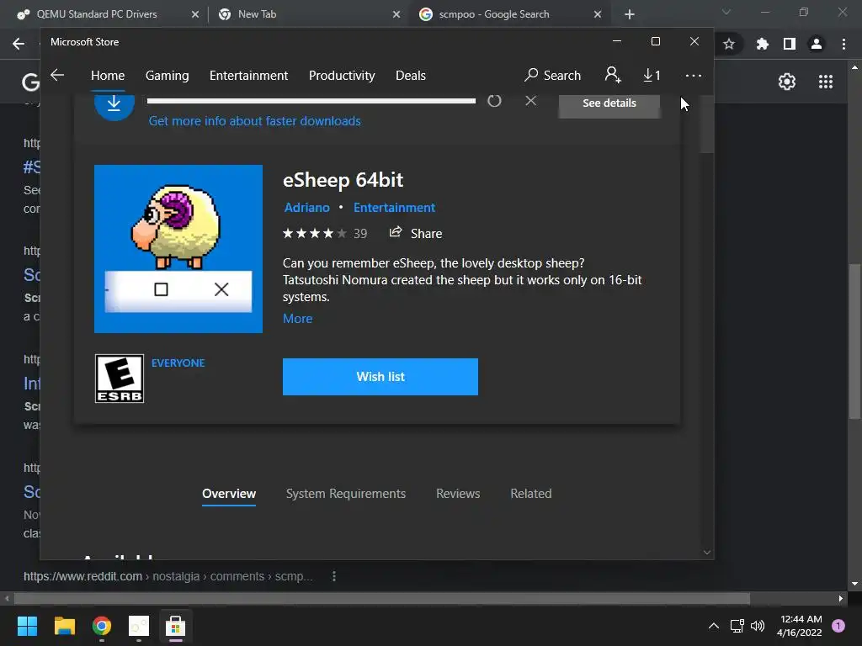Image resolution: width=862 pixels, height=646 pixels.
Task: Open the Home tab in Store
Action: [108, 75]
